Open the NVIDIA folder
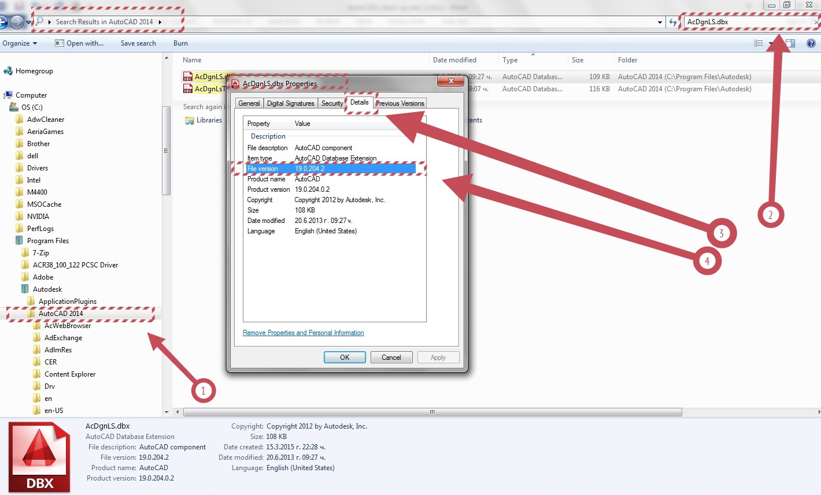821x495 pixels. point(32,217)
